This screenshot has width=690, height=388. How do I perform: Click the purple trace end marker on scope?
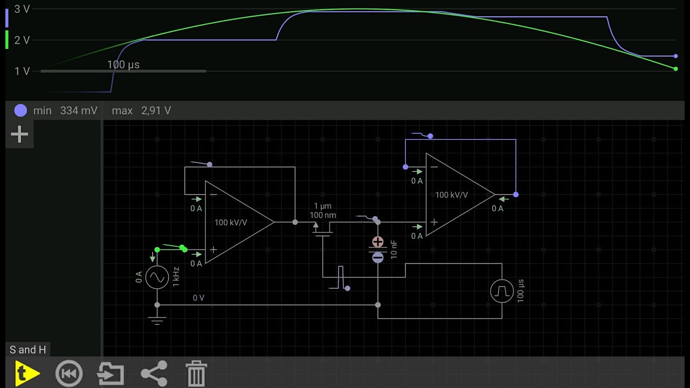pyautogui.click(x=675, y=56)
